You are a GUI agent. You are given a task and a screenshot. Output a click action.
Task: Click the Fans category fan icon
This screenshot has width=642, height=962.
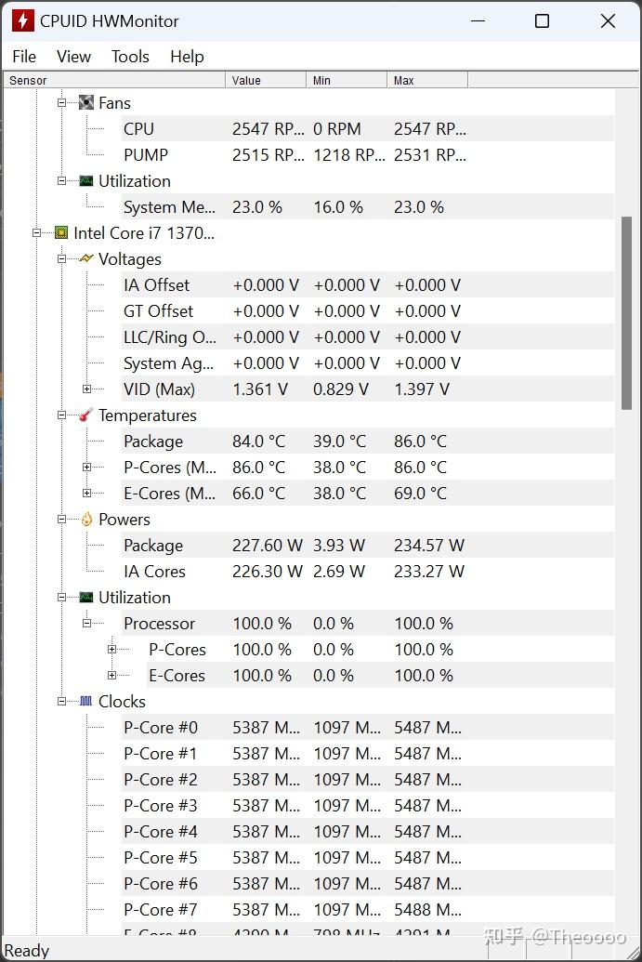[x=86, y=103]
